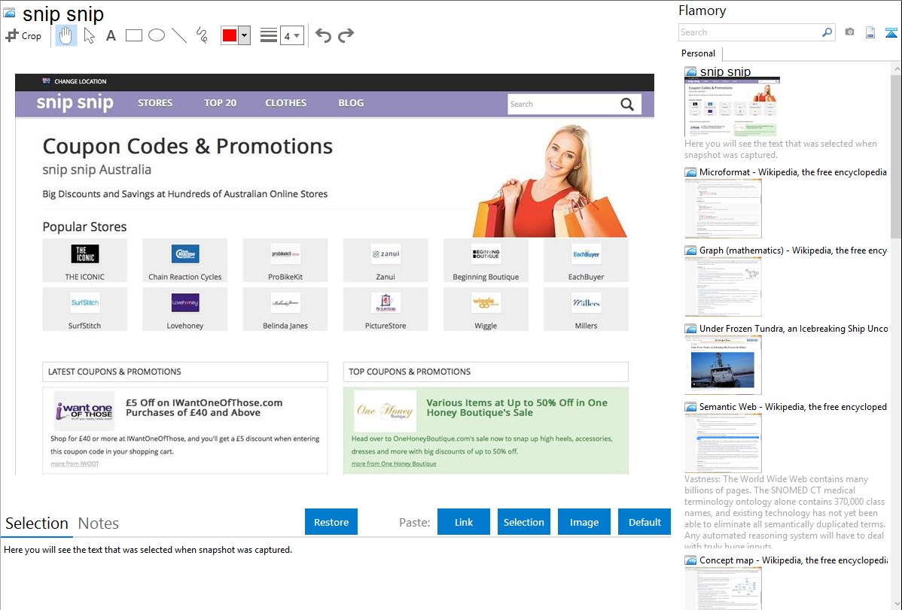The height and width of the screenshot is (610, 902).
Task: Open the Personal tab
Action: coord(698,53)
